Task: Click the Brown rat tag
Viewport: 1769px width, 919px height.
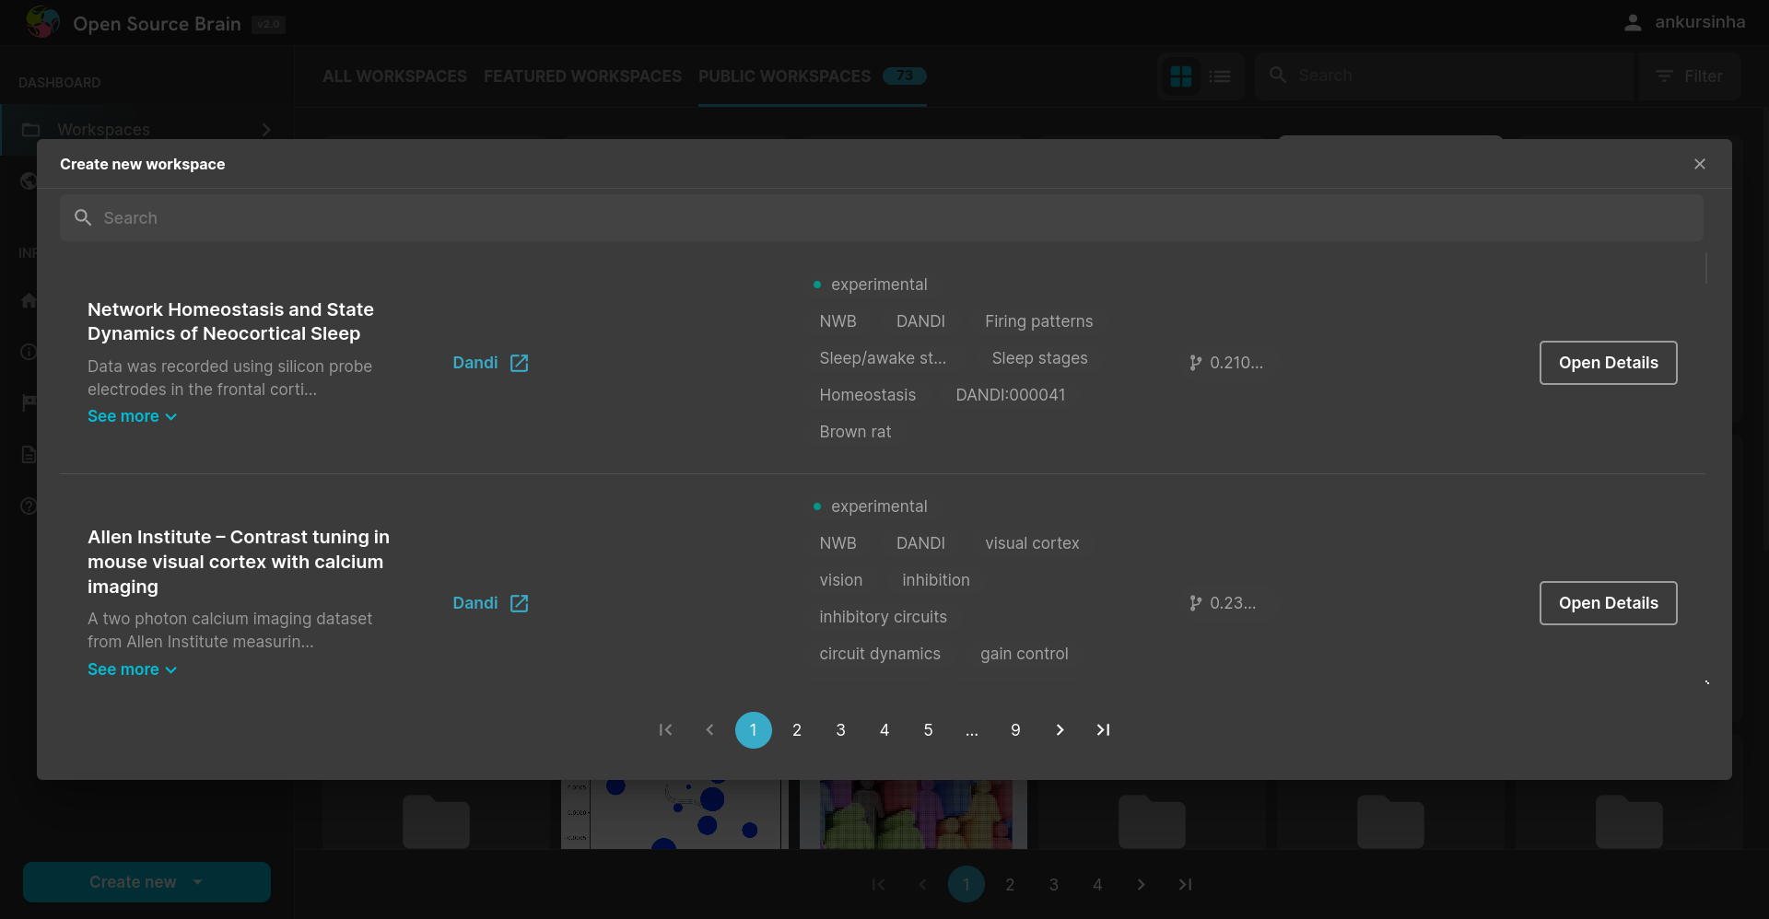Action: tap(856, 432)
